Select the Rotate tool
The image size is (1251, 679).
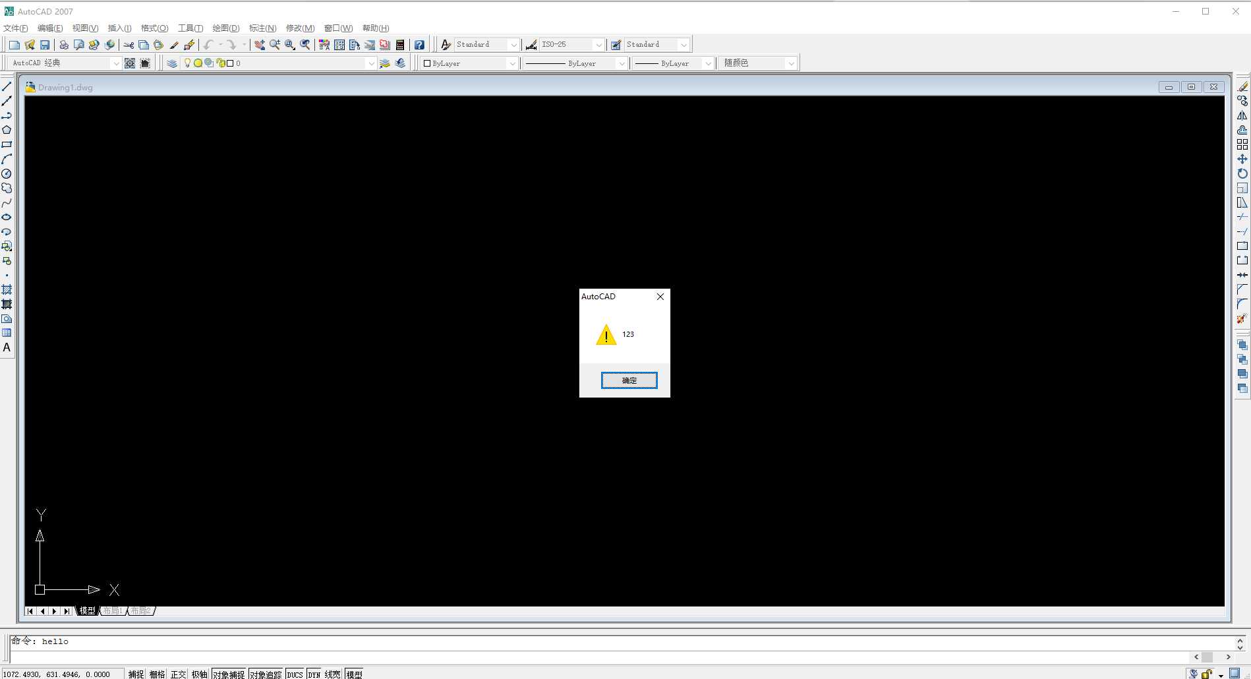coord(1242,173)
